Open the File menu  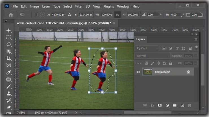(x=15, y=6)
